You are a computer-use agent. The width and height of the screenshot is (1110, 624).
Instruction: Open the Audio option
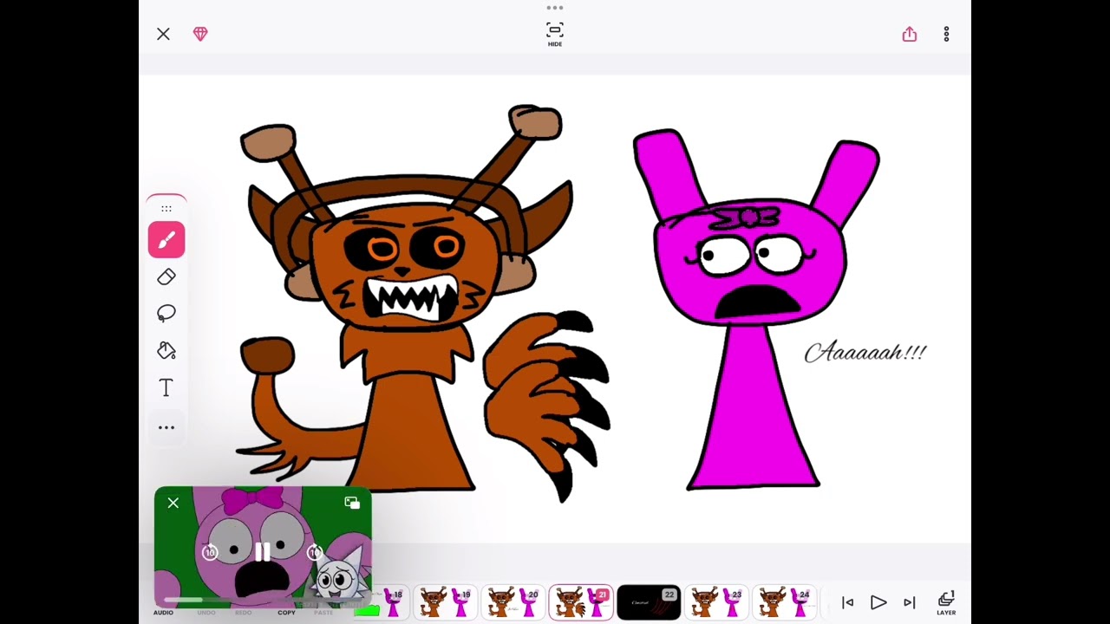[x=163, y=613]
